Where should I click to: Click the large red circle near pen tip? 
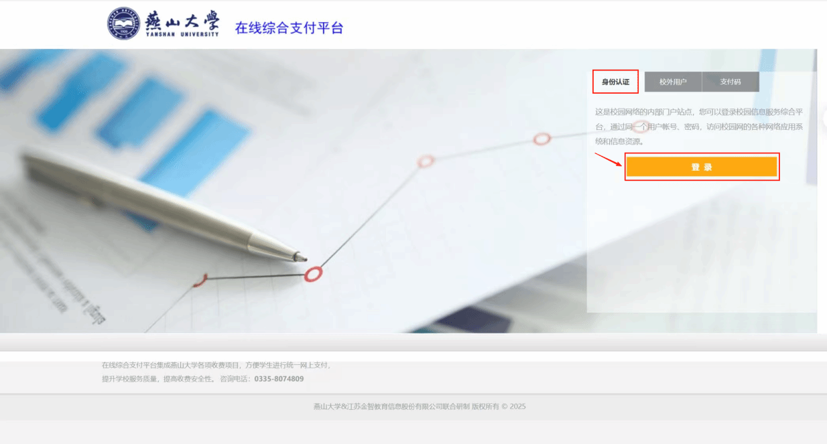click(x=313, y=273)
